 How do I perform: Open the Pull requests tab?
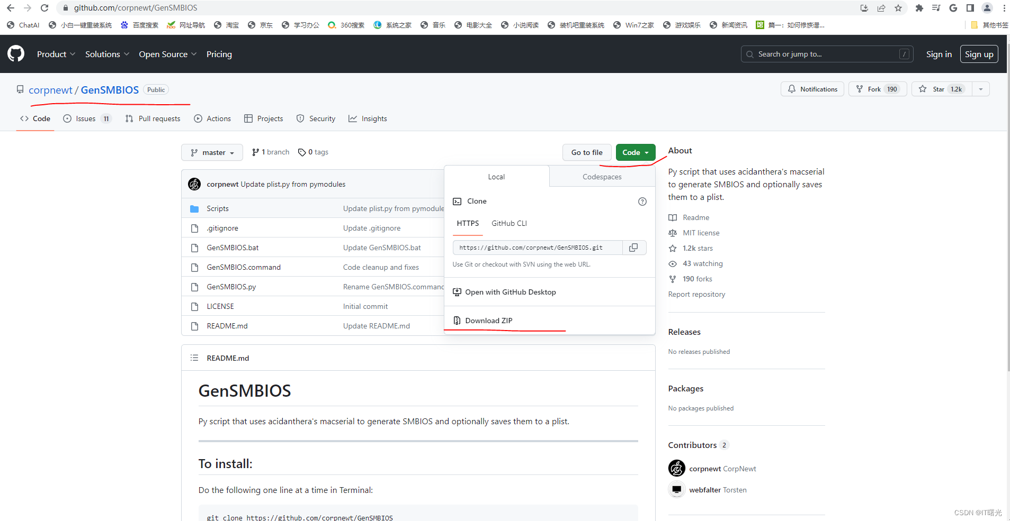coord(153,118)
